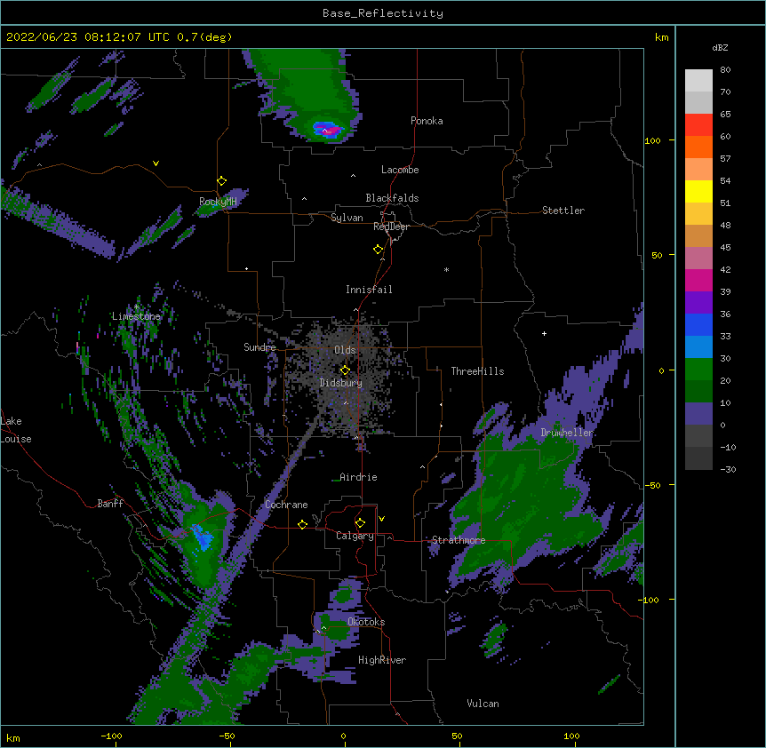Image resolution: width=766 pixels, height=748 pixels.
Task: Click yellow radar site marker near Olds
Action: pos(345,370)
